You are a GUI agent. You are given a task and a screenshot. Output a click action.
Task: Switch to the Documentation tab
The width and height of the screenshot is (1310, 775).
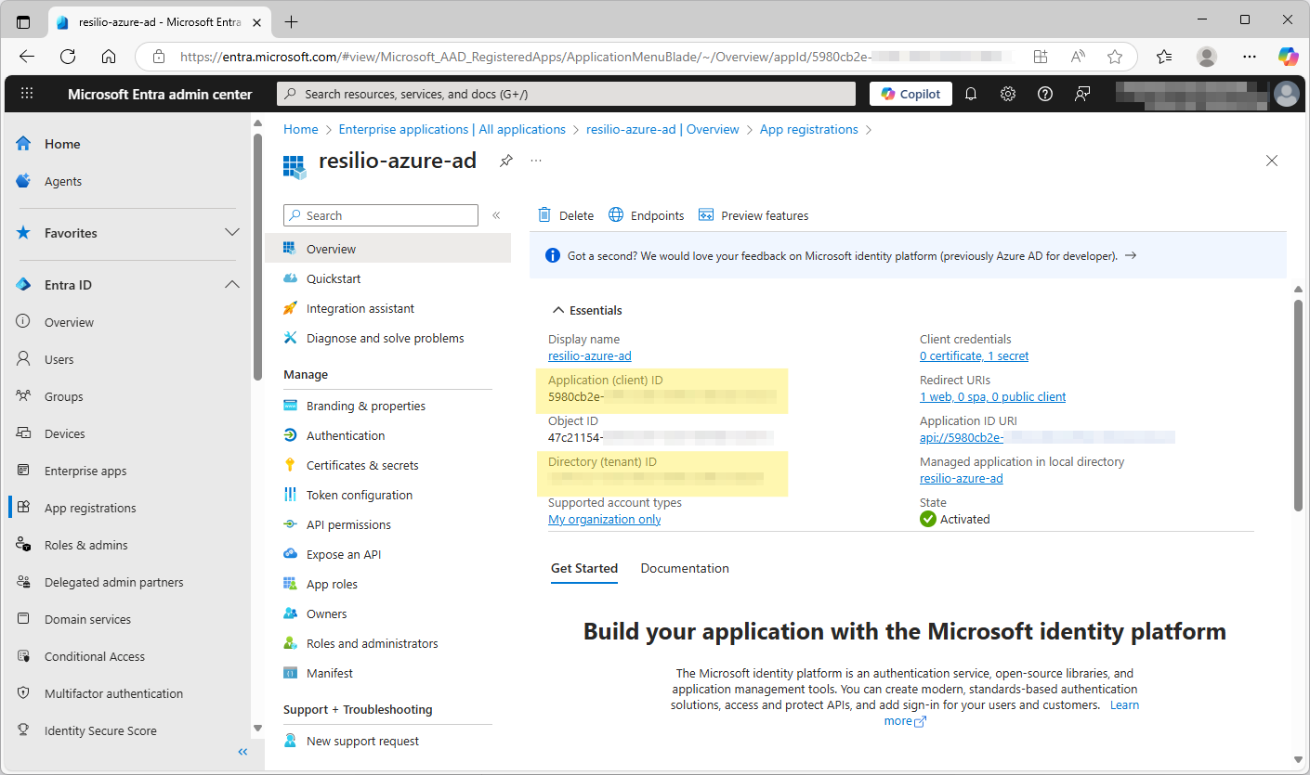click(x=684, y=568)
